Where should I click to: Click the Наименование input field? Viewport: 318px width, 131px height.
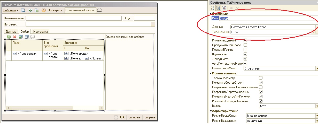pos(74,18)
